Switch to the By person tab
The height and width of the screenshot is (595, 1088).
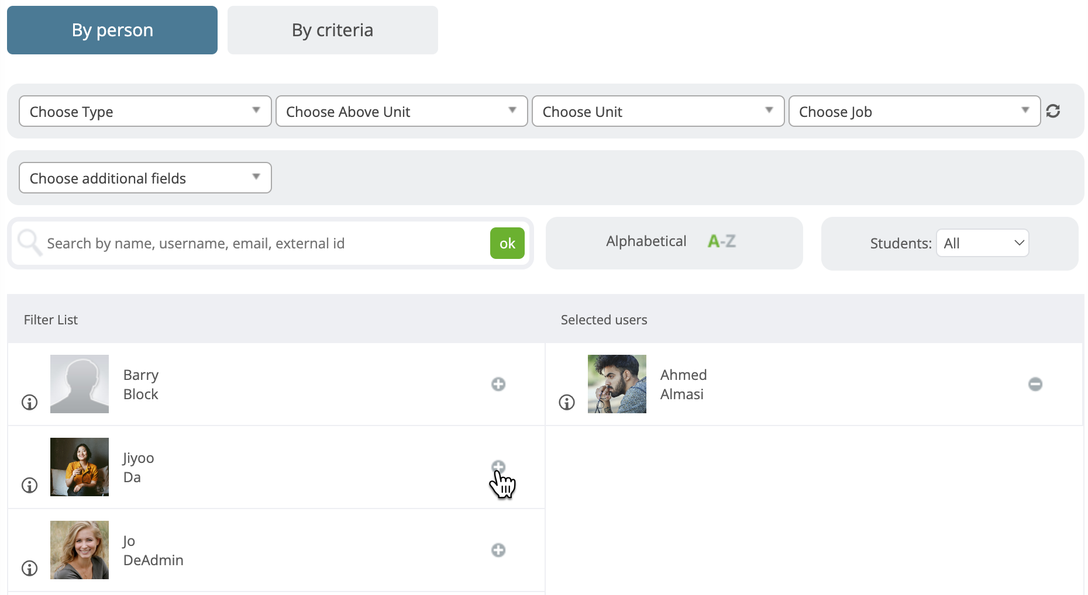(112, 30)
